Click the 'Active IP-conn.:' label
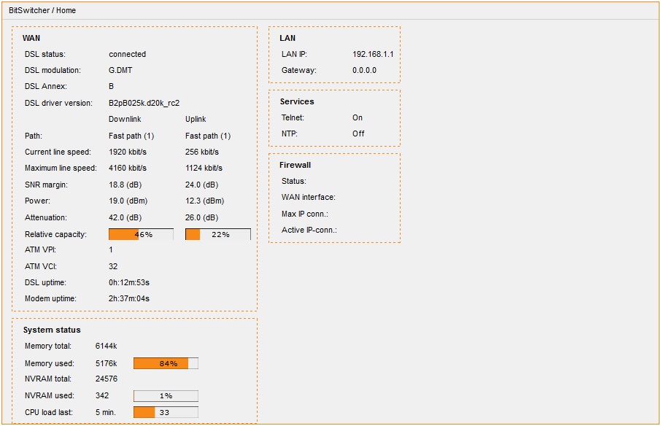This screenshot has width=661, height=426. click(309, 230)
